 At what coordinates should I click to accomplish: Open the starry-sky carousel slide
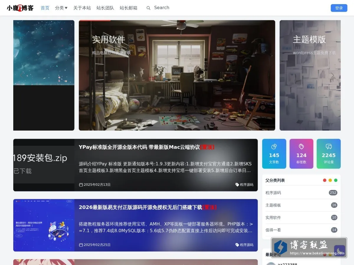pos(44,75)
